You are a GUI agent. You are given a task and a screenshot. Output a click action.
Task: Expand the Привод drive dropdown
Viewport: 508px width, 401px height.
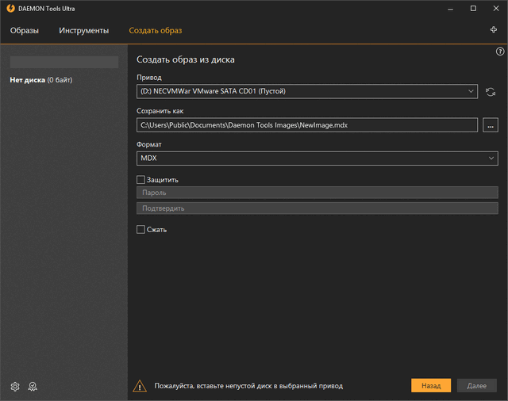(x=307, y=91)
